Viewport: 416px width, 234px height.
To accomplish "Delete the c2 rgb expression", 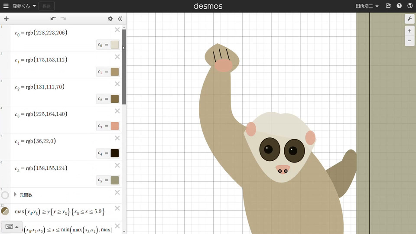I will (x=117, y=84).
